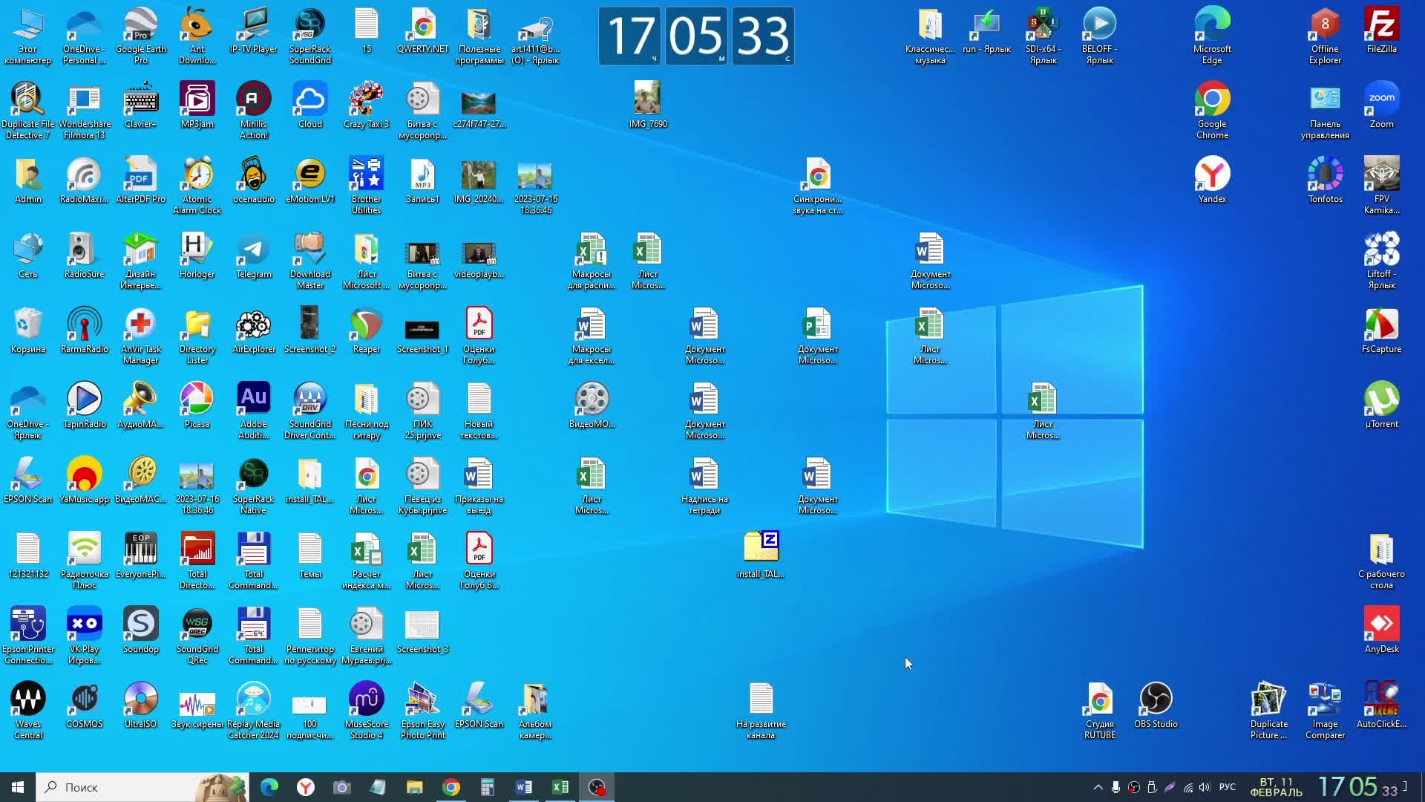
Task: Select Reaper desktop icon
Action: [366, 330]
